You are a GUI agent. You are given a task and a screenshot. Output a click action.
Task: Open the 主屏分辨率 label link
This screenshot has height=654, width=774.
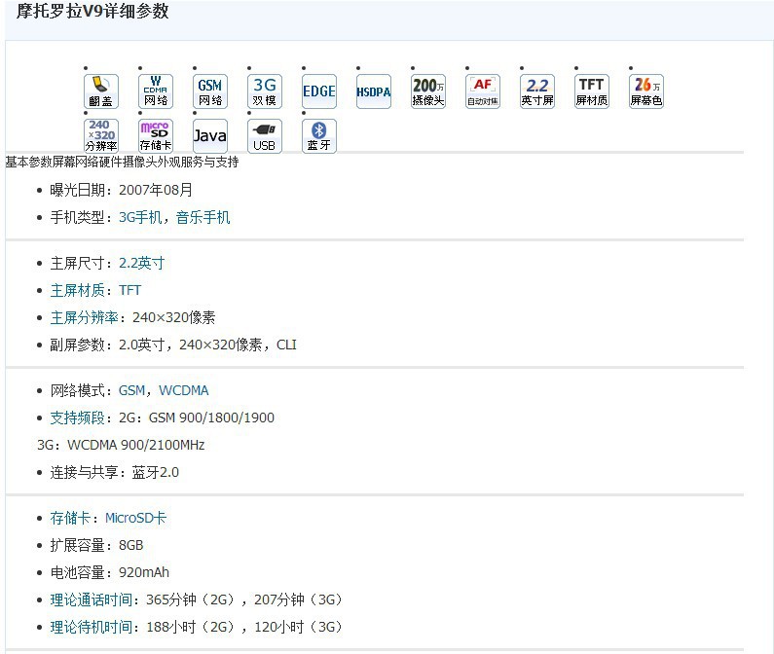tap(84, 317)
